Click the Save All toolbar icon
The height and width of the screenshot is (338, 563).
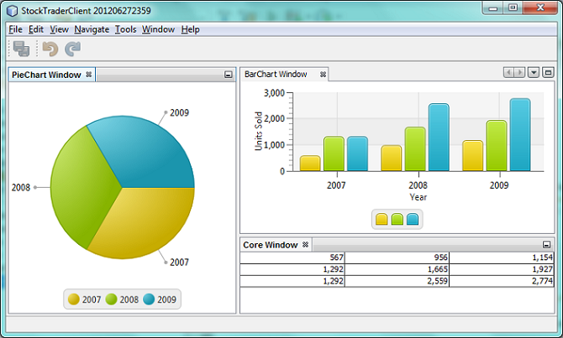(x=21, y=49)
